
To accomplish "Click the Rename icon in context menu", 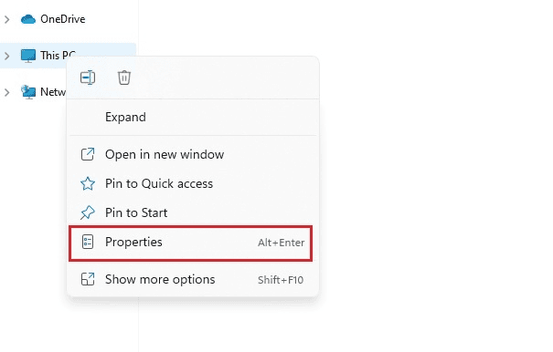I will (88, 78).
